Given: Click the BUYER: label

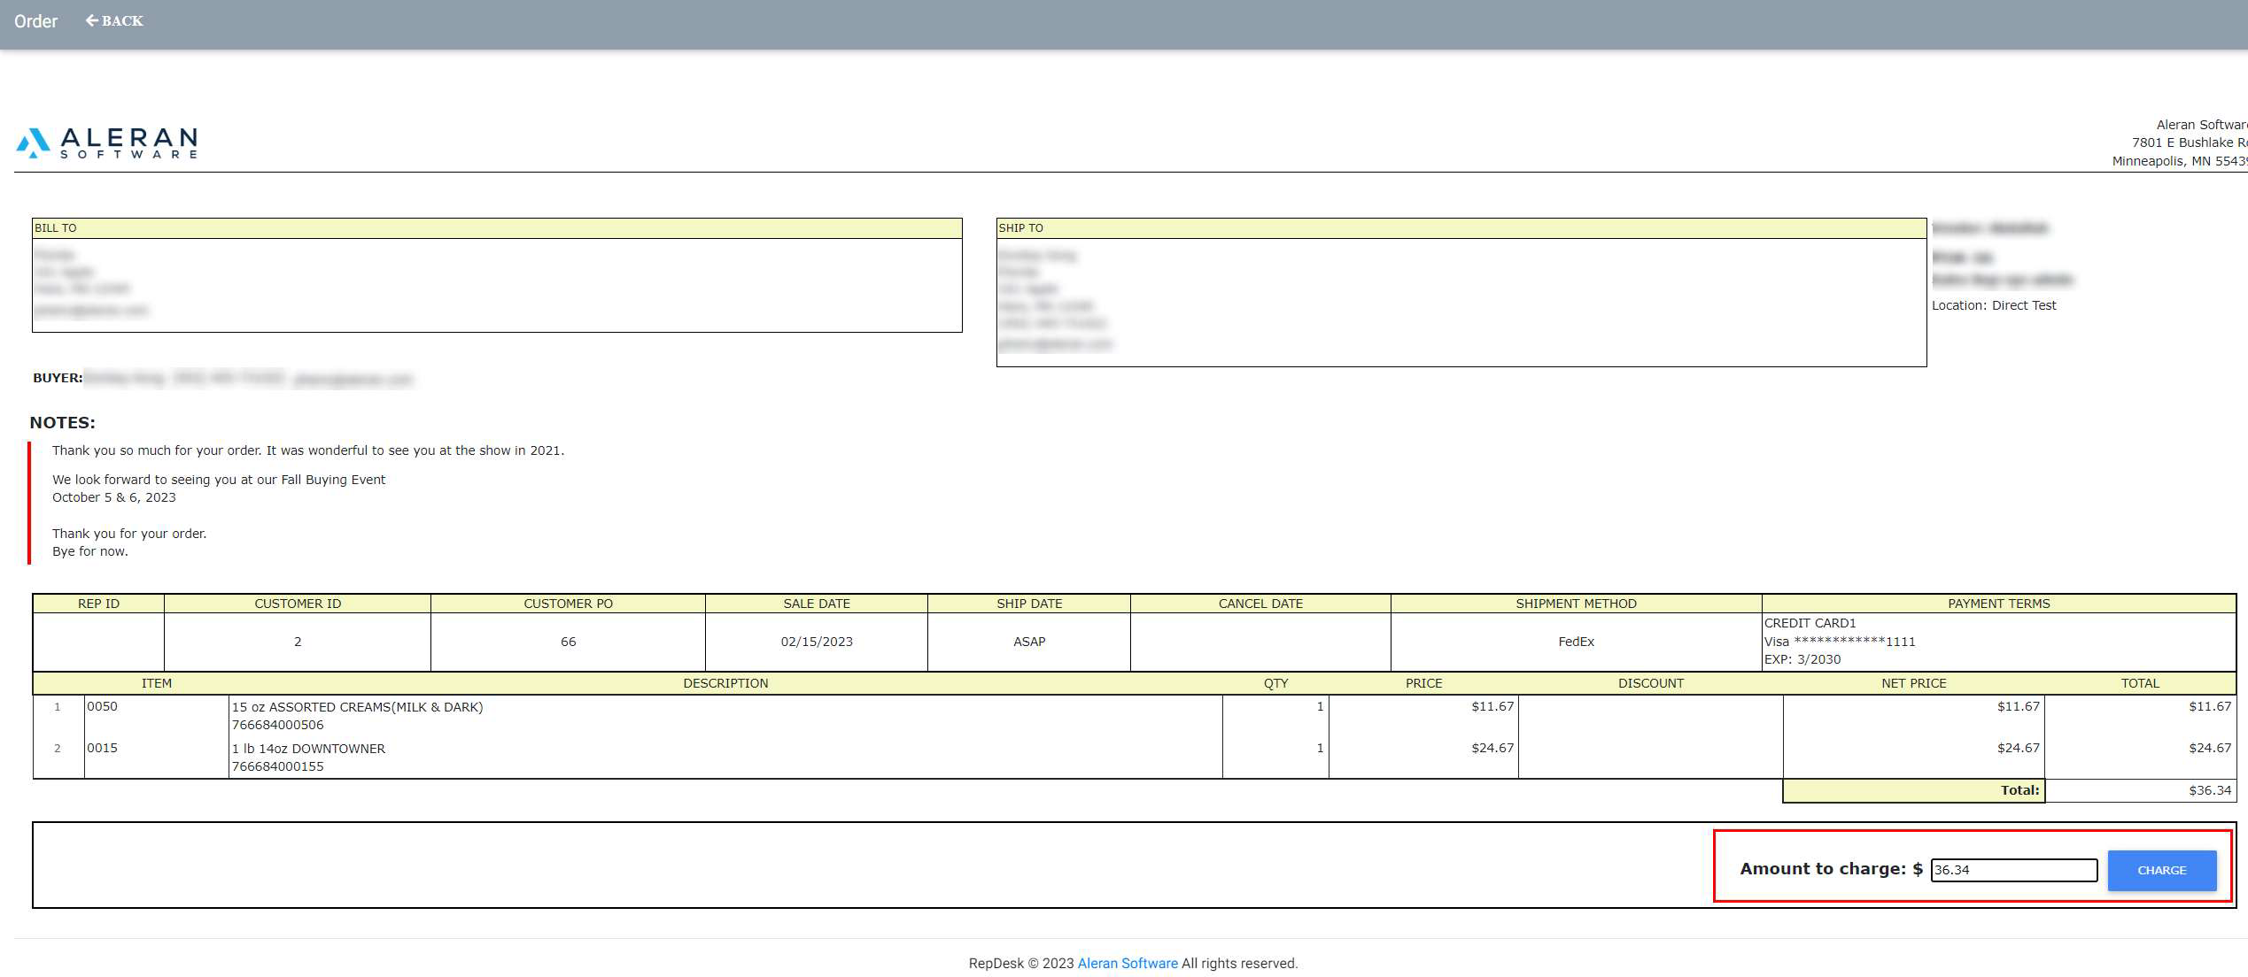Looking at the screenshot, I should [x=58, y=378].
